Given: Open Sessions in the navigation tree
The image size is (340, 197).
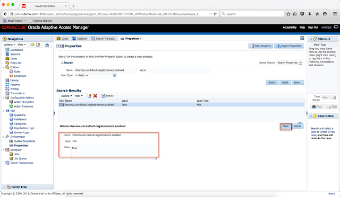Looking at the screenshot, I should [15, 54].
